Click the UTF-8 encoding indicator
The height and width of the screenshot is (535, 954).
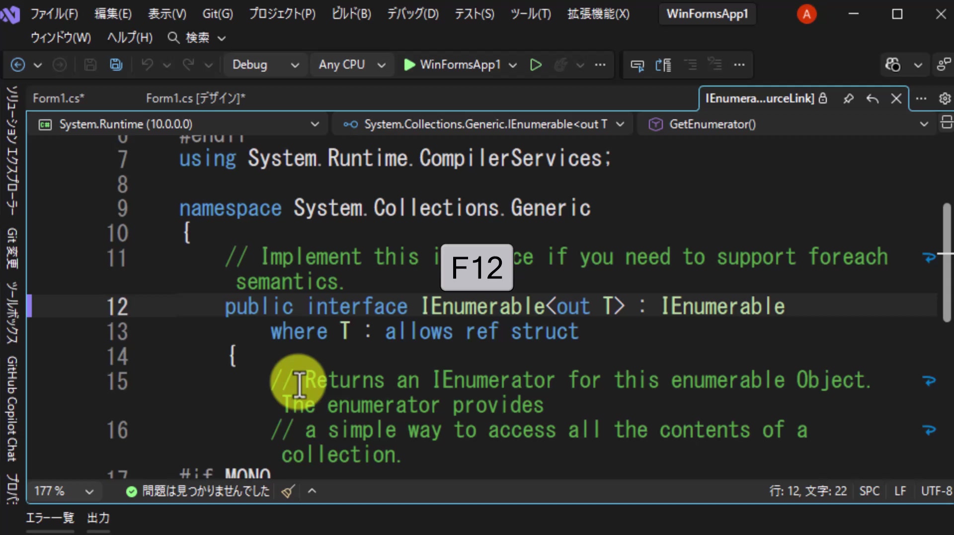coord(937,491)
